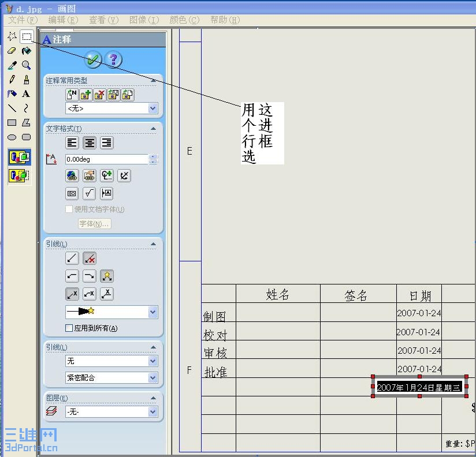Select the rectangular select tool
The width and height of the screenshot is (476, 457).
click(x=27, y=37)
